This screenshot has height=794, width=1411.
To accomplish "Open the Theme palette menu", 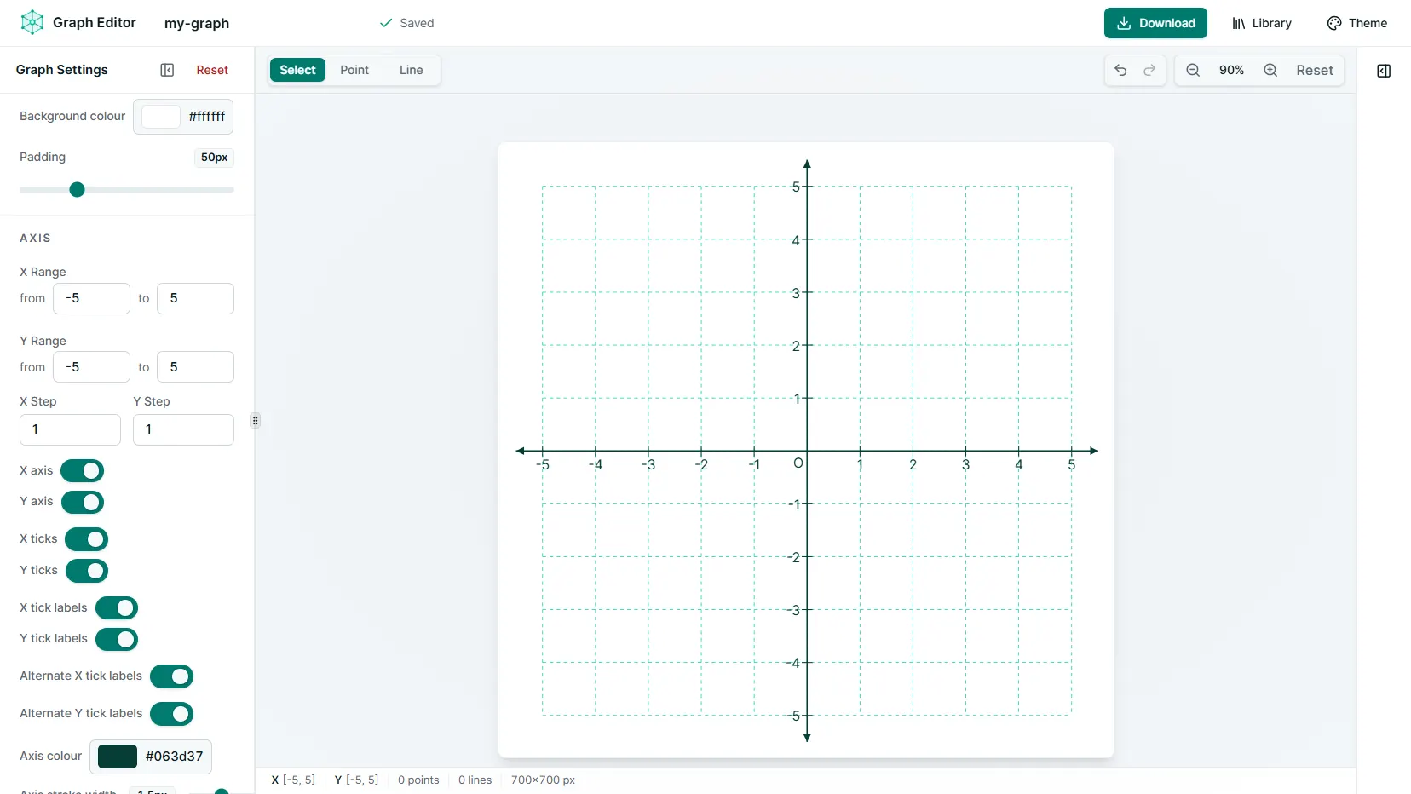I will pos(1357,23).
